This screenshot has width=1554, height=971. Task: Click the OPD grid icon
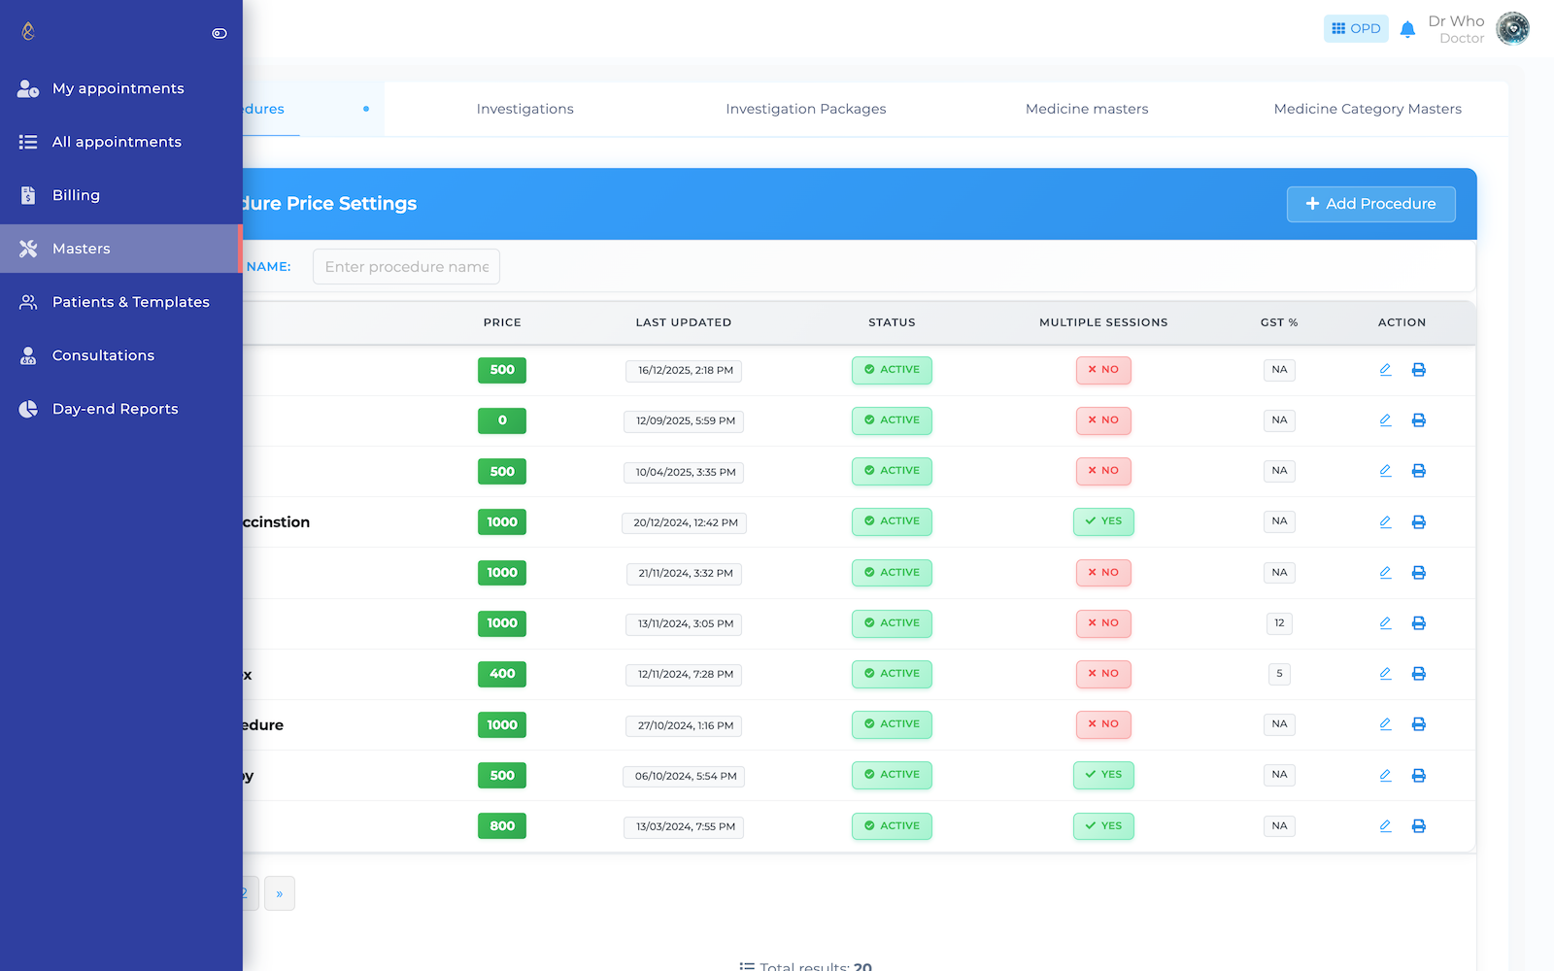1356,28
